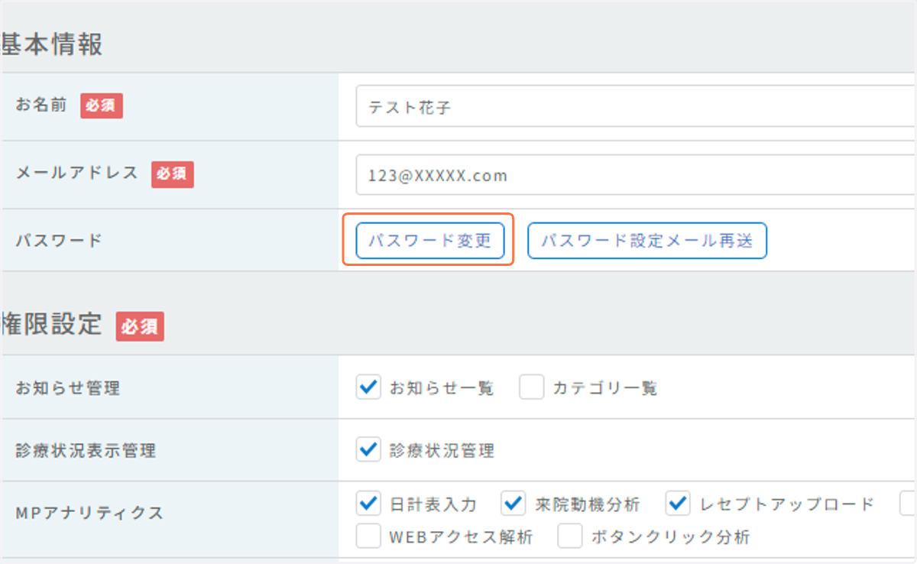
Task: Check the WEBアクセス解析 checkbox
Action: 368,536
